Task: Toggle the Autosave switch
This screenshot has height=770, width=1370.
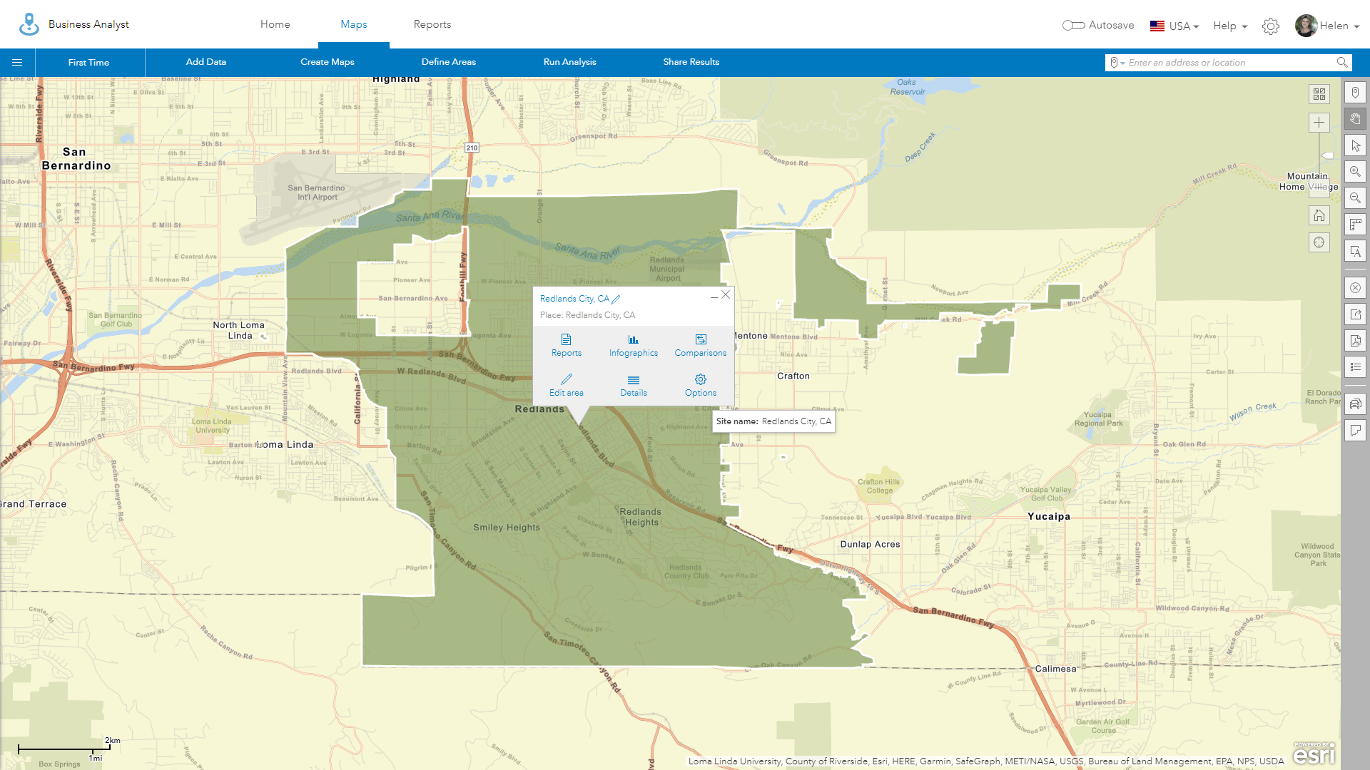Action: (x=1073, y=26)
